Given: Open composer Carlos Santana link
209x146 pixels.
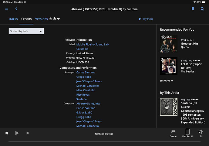Looking at the screenshot, I should [86, 108].
